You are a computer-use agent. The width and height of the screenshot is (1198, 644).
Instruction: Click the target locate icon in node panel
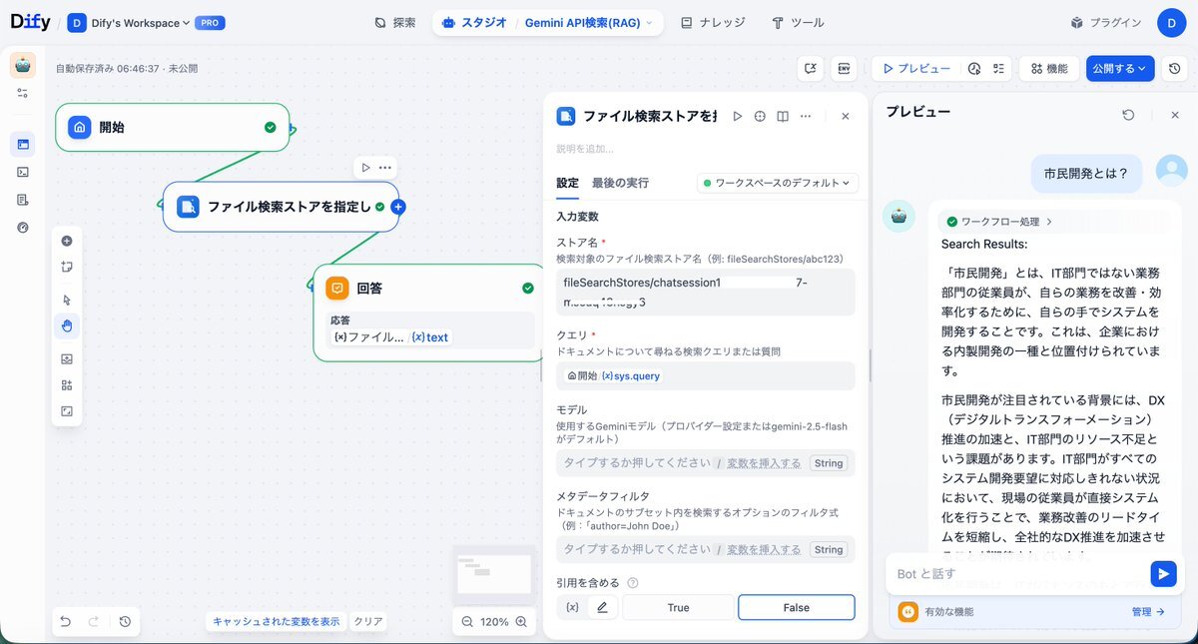pos(760,116)
